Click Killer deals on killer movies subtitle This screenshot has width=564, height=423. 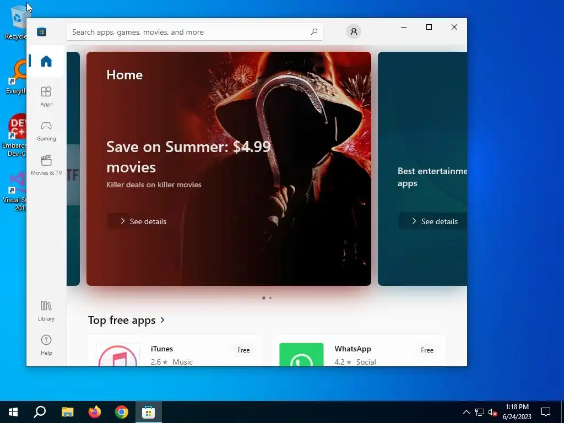[x=154, y=185]
